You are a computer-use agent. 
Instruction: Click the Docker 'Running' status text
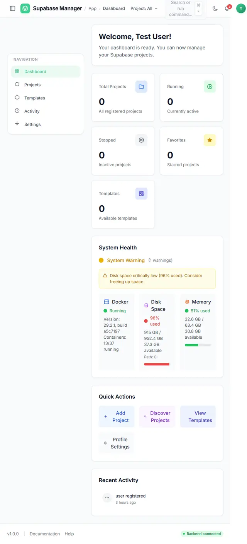click(118, 311)
